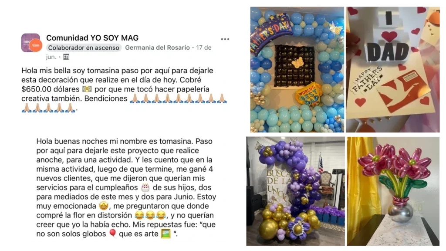The image size is (446, 251).
Task: Open the pink balloon flowers vase photo
Action: tap(393, 191)
